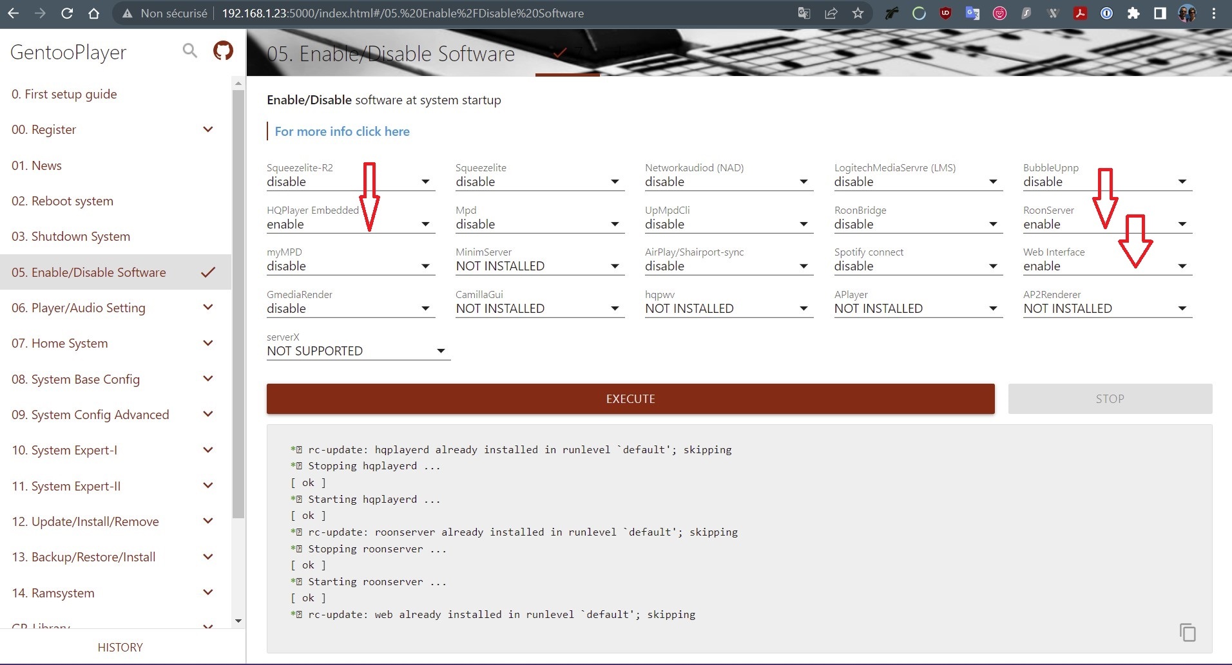Reload the page with the refresh icon
Image resolution: width=1232 pixels, height=665 pixels.
(x=67, y=13)
